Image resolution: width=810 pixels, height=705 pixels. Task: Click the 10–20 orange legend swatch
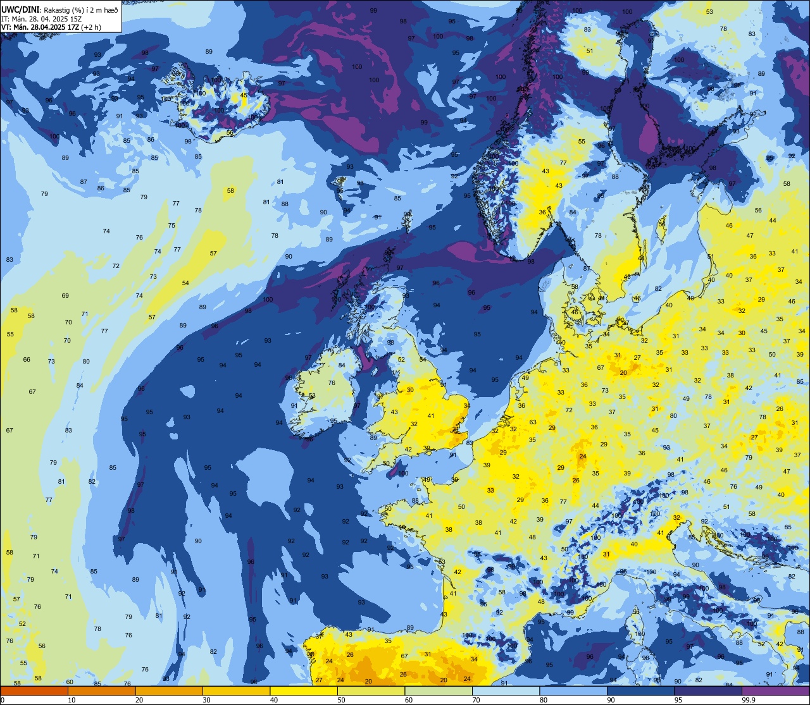click(x=101, y=690)
